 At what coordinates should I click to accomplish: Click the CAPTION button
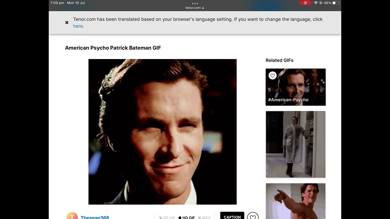point(232,216)
